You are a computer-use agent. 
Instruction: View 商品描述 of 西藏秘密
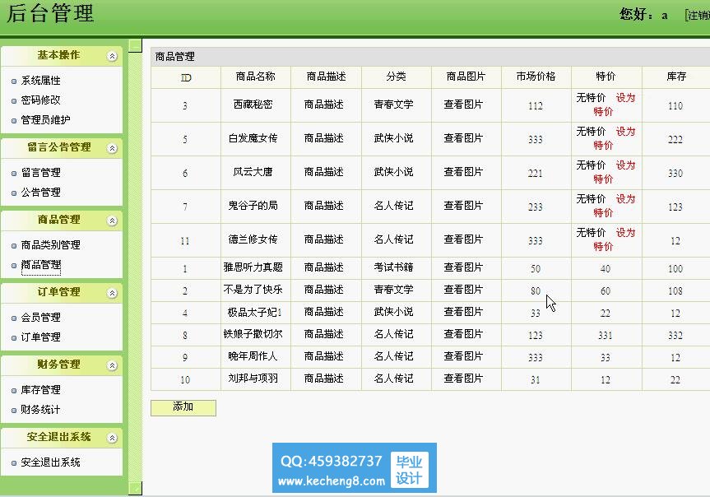(324, 105)
